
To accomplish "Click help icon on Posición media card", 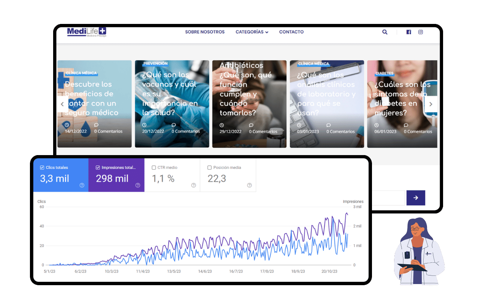I will tap(250, 185).
